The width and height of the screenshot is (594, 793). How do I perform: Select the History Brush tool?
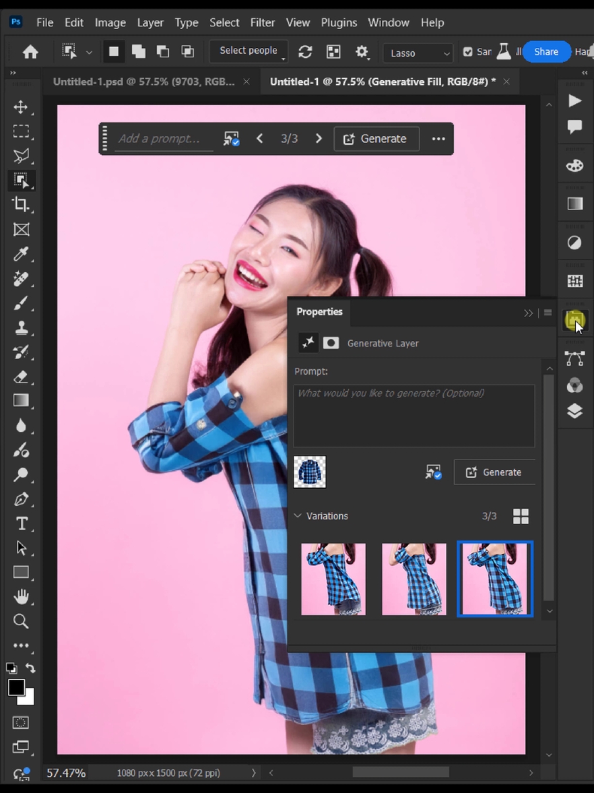click(x=21, y=352)
